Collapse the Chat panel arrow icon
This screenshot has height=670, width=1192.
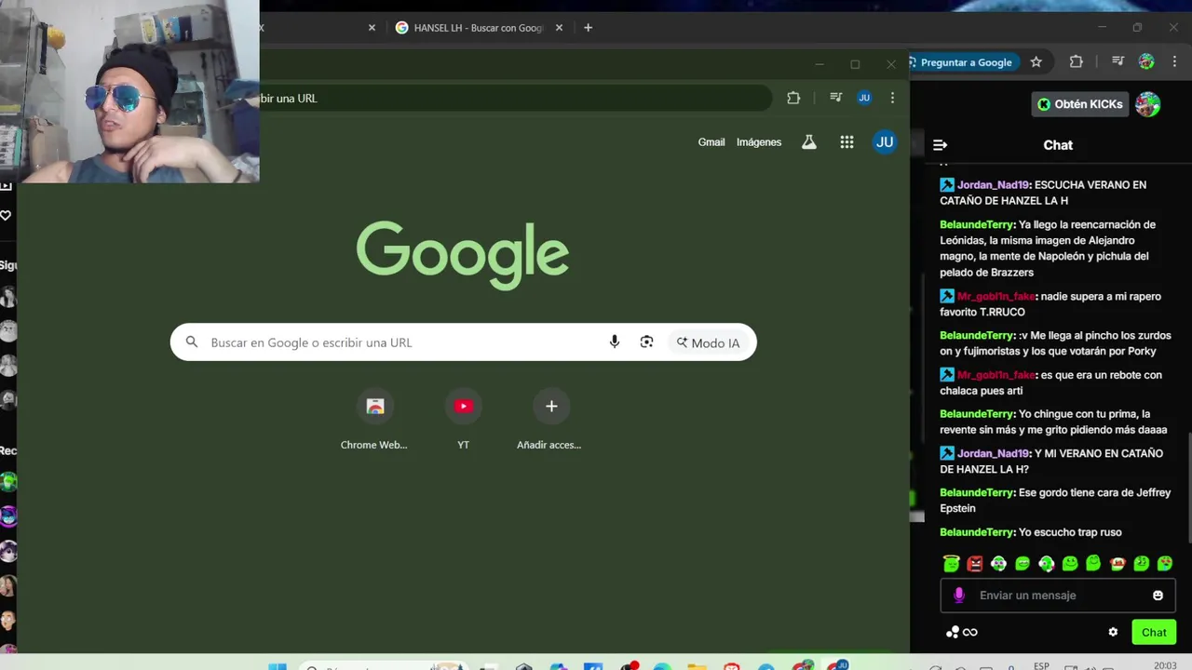(940, 145)
